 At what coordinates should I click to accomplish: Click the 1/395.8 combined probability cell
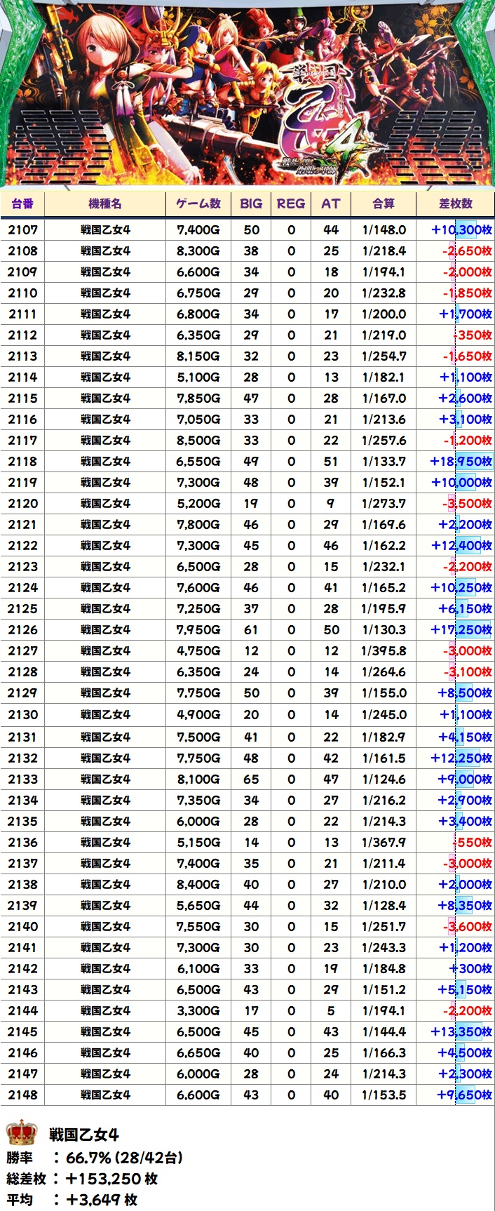(x=384, y=650)
